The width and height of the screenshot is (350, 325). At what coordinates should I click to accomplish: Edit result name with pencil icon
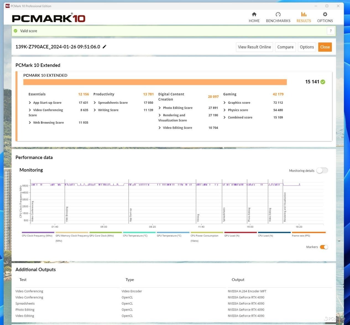click(105, 47)
